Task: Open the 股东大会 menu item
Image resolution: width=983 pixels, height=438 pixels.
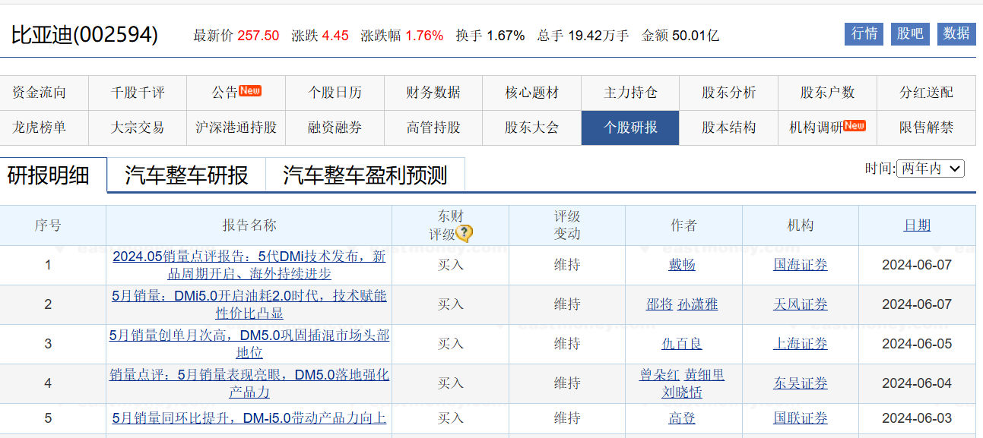Action: [x=531, y=128]
